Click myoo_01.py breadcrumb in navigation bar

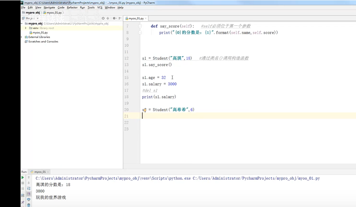(x=53, y=13)
